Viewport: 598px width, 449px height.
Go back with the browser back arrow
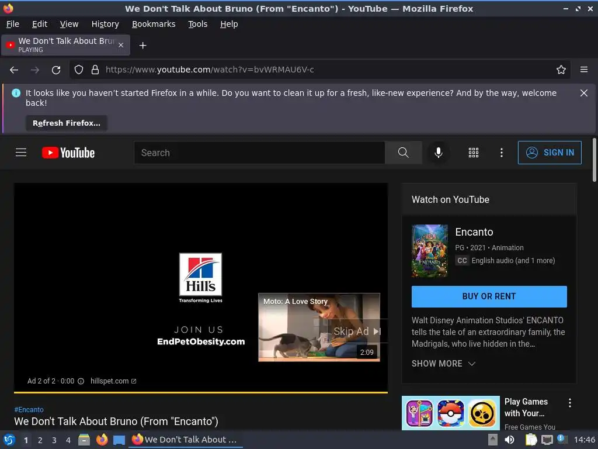click(x=14, y=70)
